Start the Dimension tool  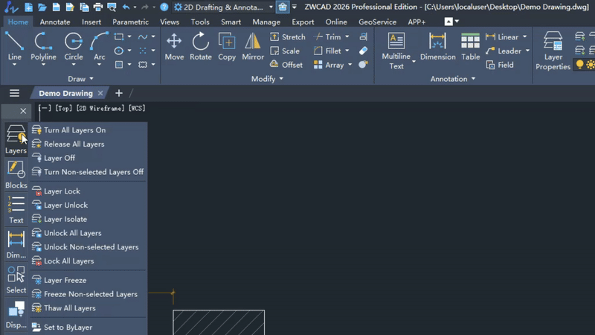coord(437,46)
